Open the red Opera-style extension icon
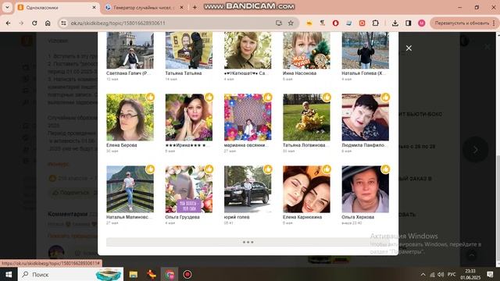The width and height of the screenshot is (500, 281). point(335,23)
